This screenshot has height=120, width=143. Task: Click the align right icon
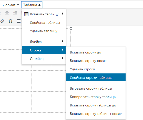(x=15, y=13)
